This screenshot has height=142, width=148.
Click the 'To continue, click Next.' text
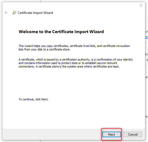point(33,99)
